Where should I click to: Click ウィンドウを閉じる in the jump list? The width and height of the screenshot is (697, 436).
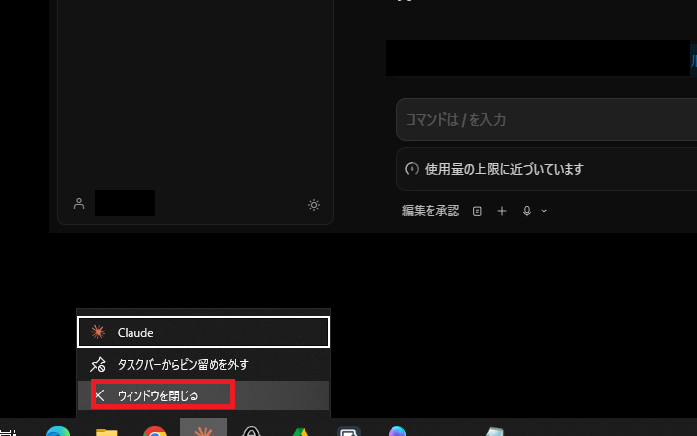click(x=204, y=395)
